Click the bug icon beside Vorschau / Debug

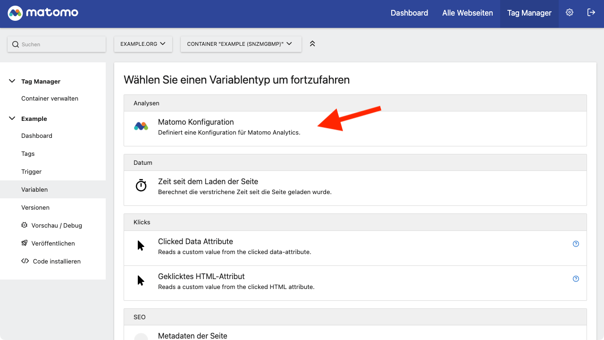pyautogui.click(x=25, y=225)
